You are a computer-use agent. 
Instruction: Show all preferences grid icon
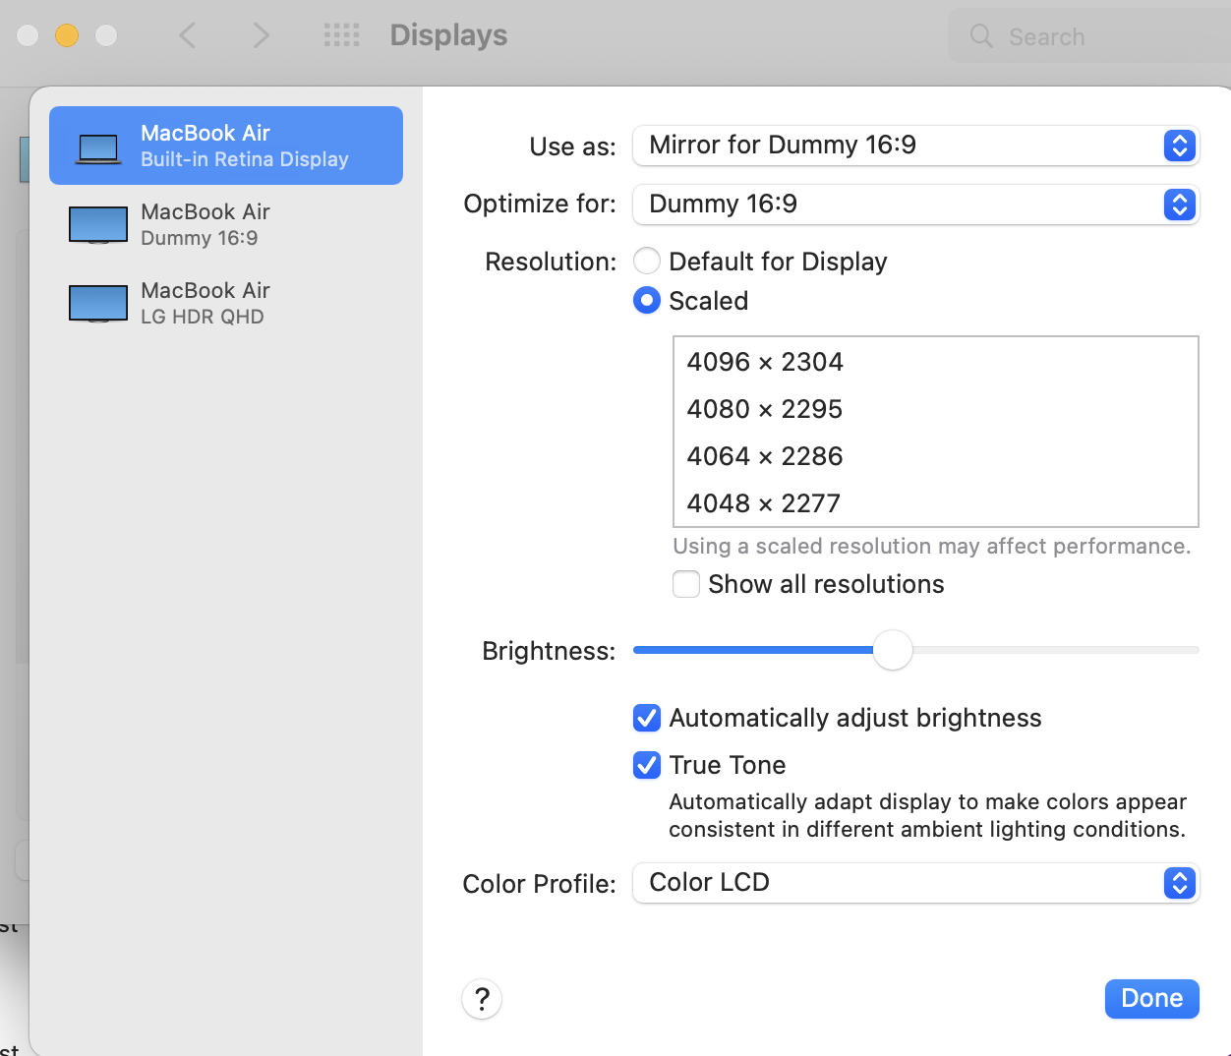point(341,36)
